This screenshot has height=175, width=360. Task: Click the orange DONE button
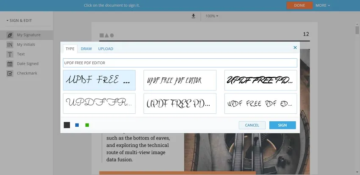(x=299, y=5)
